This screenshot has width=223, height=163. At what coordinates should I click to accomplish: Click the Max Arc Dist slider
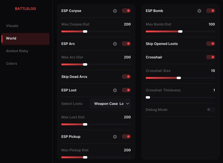click(96, 64)
